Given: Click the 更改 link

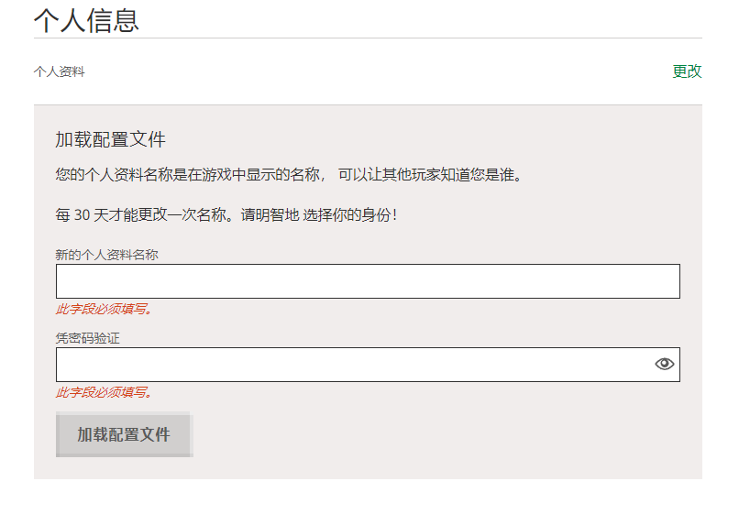Looking at the screenshot, I should pyautogui.click(x=687, y=71).
